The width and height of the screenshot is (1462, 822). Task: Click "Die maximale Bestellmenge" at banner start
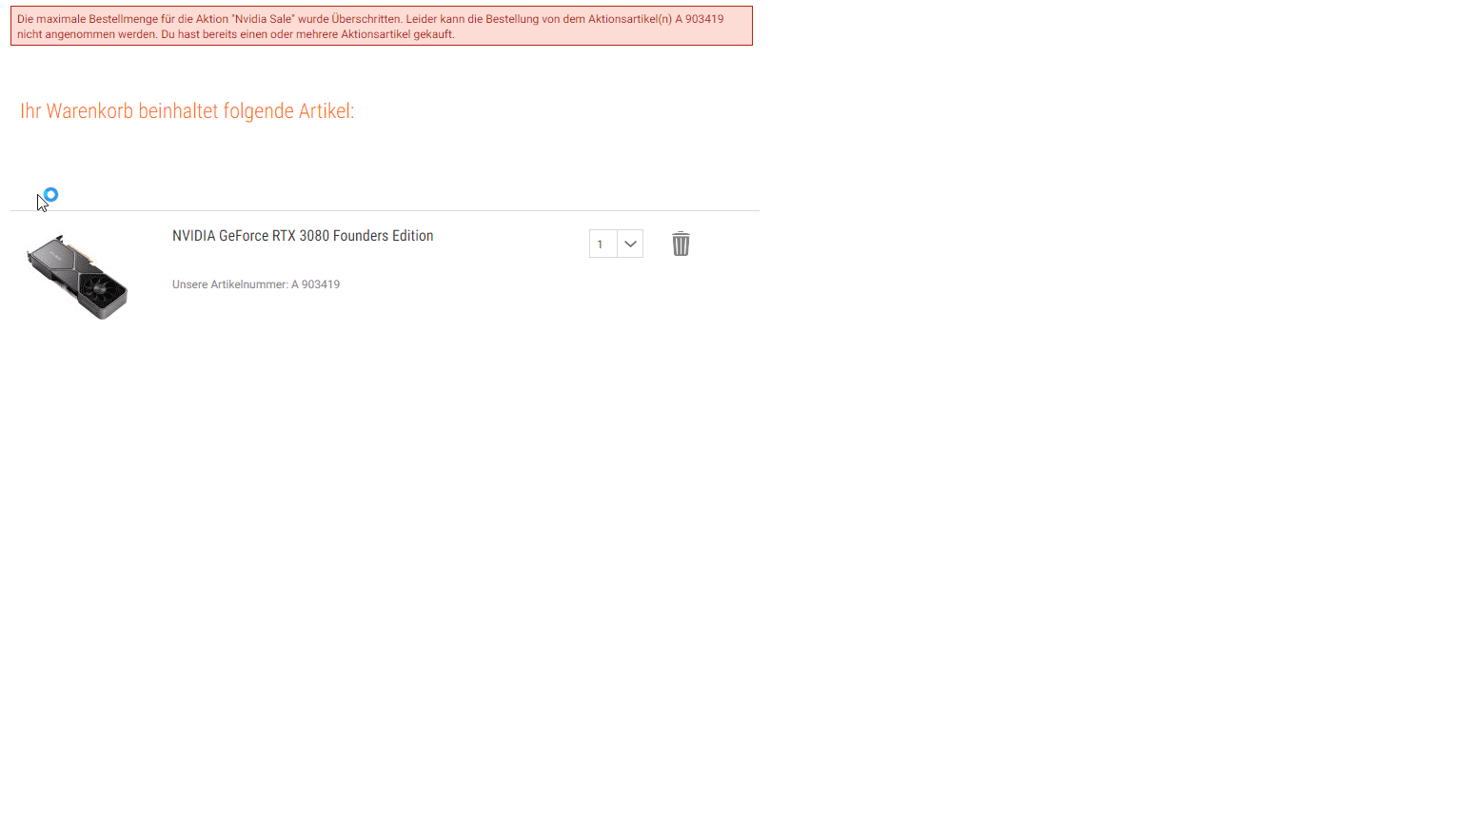point(88,19)
